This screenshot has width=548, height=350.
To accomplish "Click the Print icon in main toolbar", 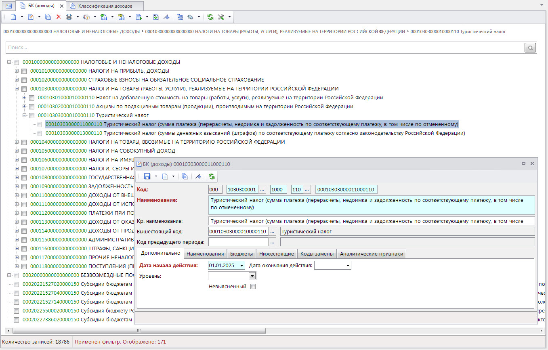I will point(69,17).
